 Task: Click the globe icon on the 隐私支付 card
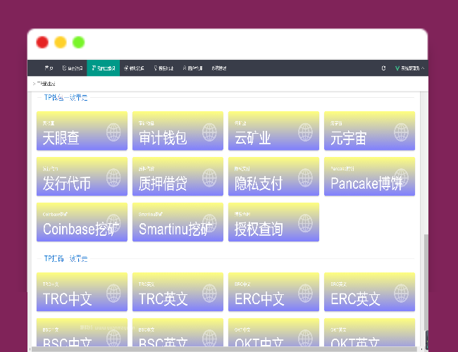(x=305, y=177)
